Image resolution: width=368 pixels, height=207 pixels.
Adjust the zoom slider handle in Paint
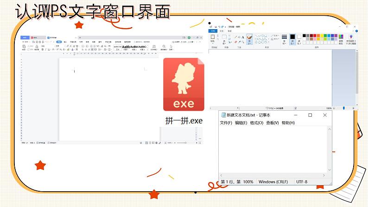click(344, 108)
